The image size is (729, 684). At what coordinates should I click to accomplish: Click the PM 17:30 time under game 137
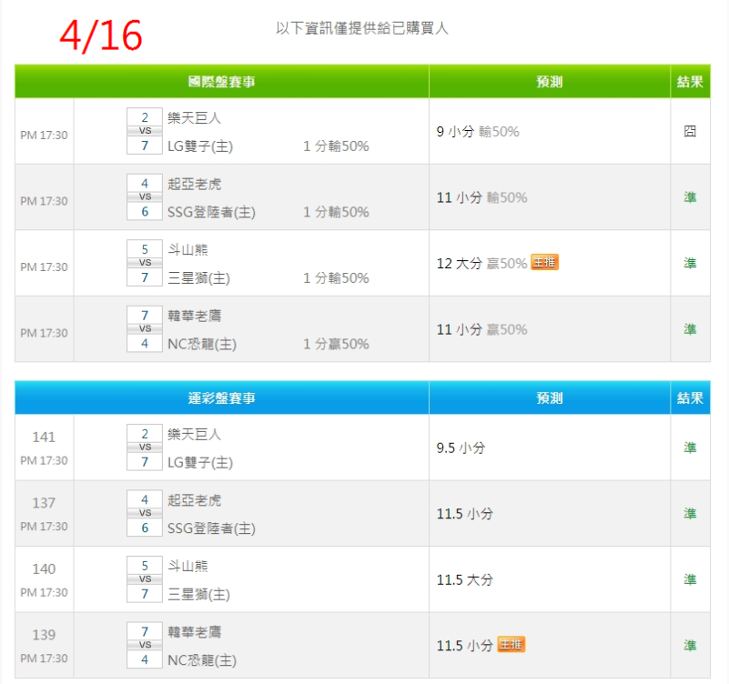point(44,527)
